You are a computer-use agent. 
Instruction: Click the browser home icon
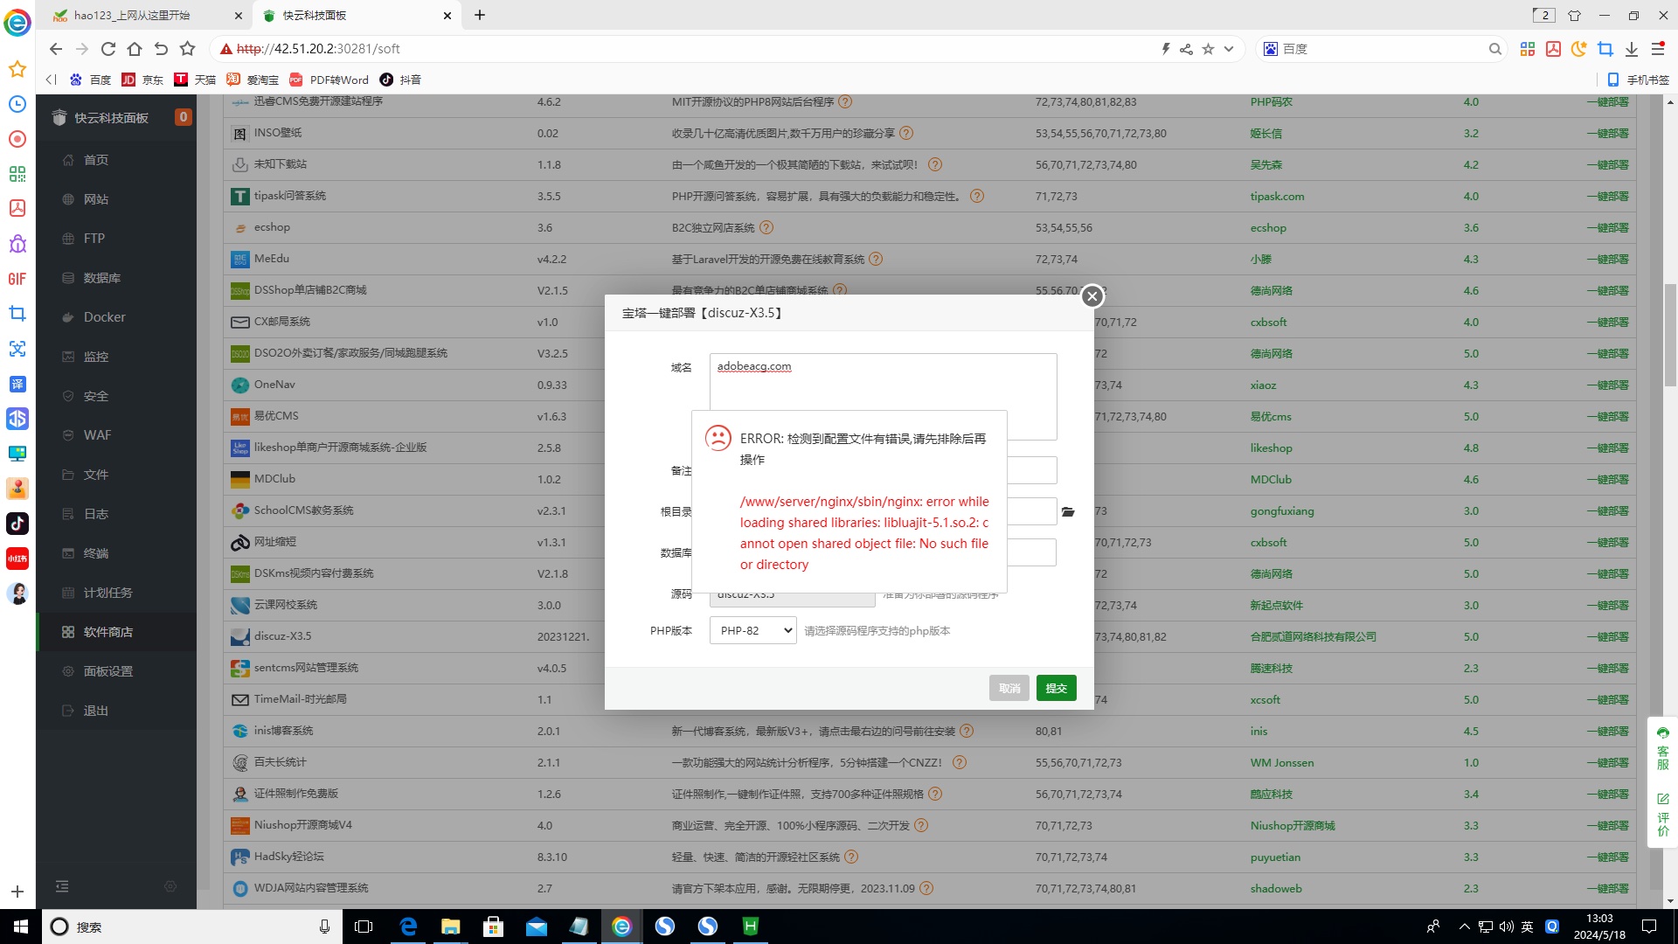pos(135,49)
